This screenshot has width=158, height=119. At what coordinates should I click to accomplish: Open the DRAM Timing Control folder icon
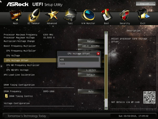click(6, 96)
